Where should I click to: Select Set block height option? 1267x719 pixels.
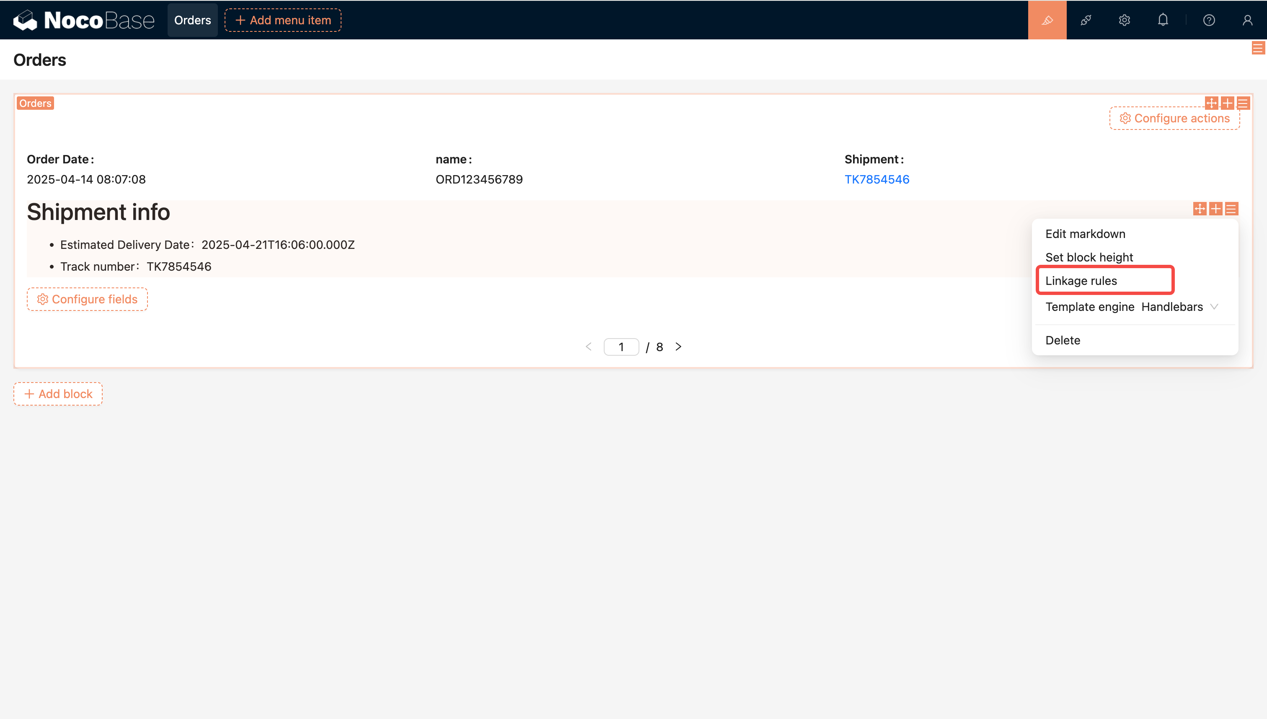pyautogui.click(x=1135, y=257)
